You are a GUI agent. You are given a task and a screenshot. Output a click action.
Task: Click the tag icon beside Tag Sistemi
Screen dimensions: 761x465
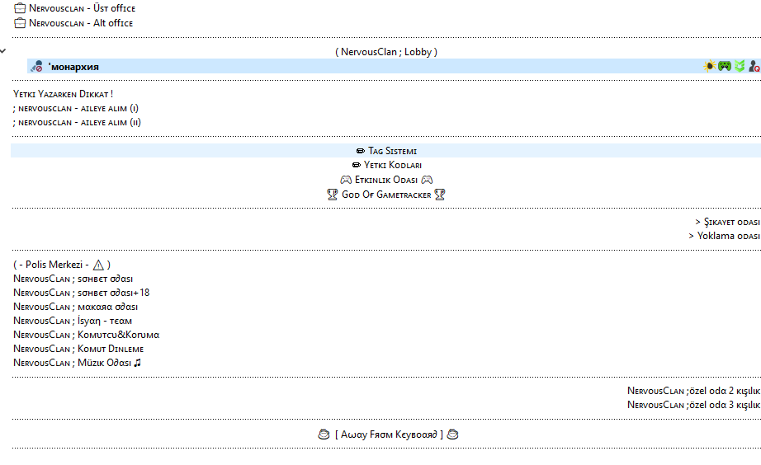tap(361, 151)
